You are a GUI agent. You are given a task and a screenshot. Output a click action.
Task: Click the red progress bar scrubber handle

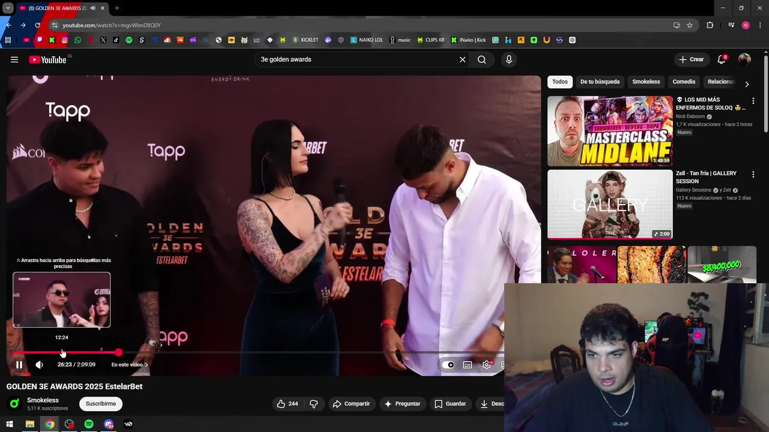tap(118, 353)
